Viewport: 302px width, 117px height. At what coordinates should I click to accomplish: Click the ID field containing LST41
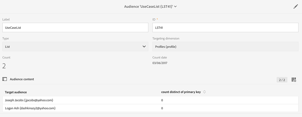pyautogui.click(x=225, y=27)
